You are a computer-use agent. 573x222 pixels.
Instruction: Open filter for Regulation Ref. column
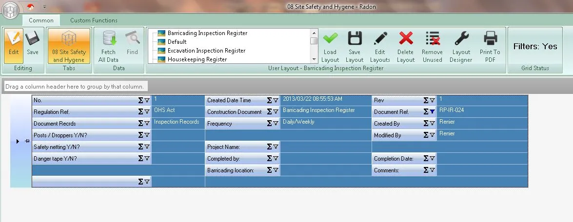pyautogui.click(x=147, y=111)
